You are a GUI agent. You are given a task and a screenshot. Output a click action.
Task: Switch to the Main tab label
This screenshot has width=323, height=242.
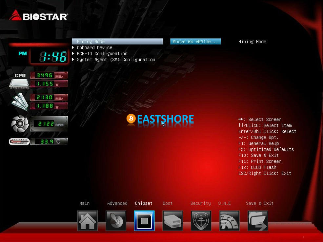[x=85, y=203]
